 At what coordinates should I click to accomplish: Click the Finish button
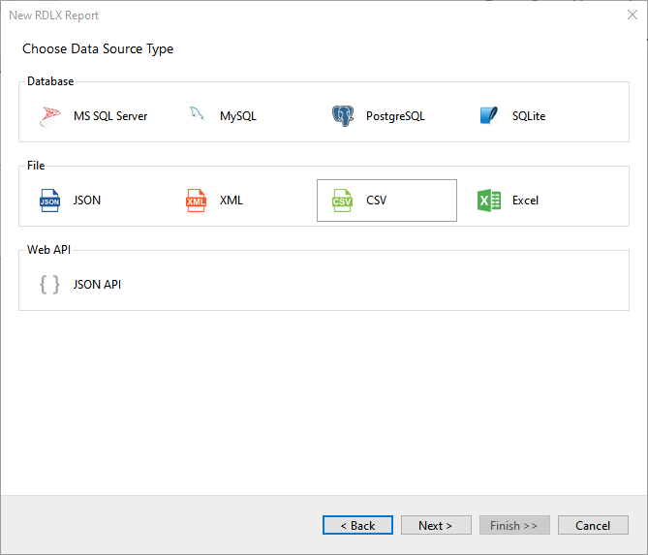[514, 525]
